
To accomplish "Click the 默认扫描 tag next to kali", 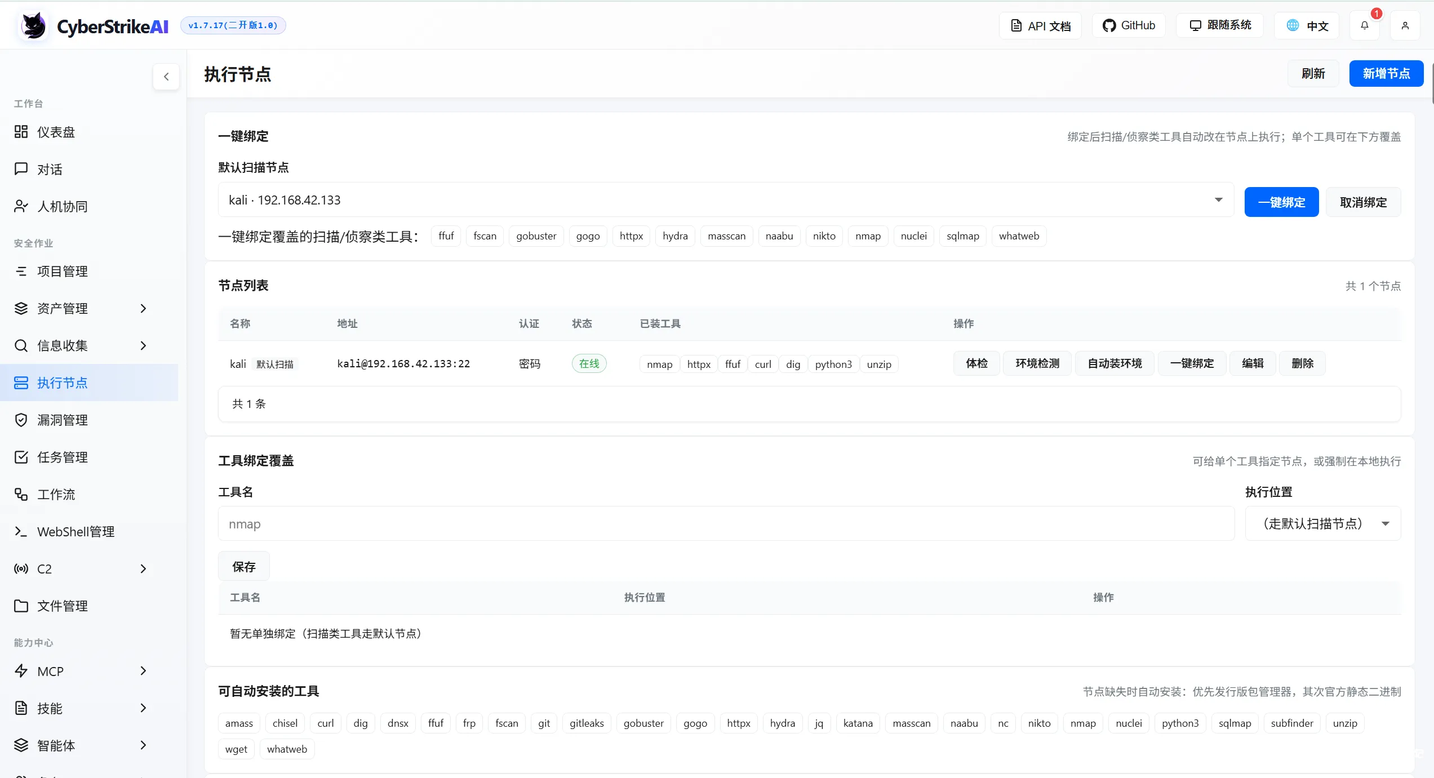I will [275, 364].
